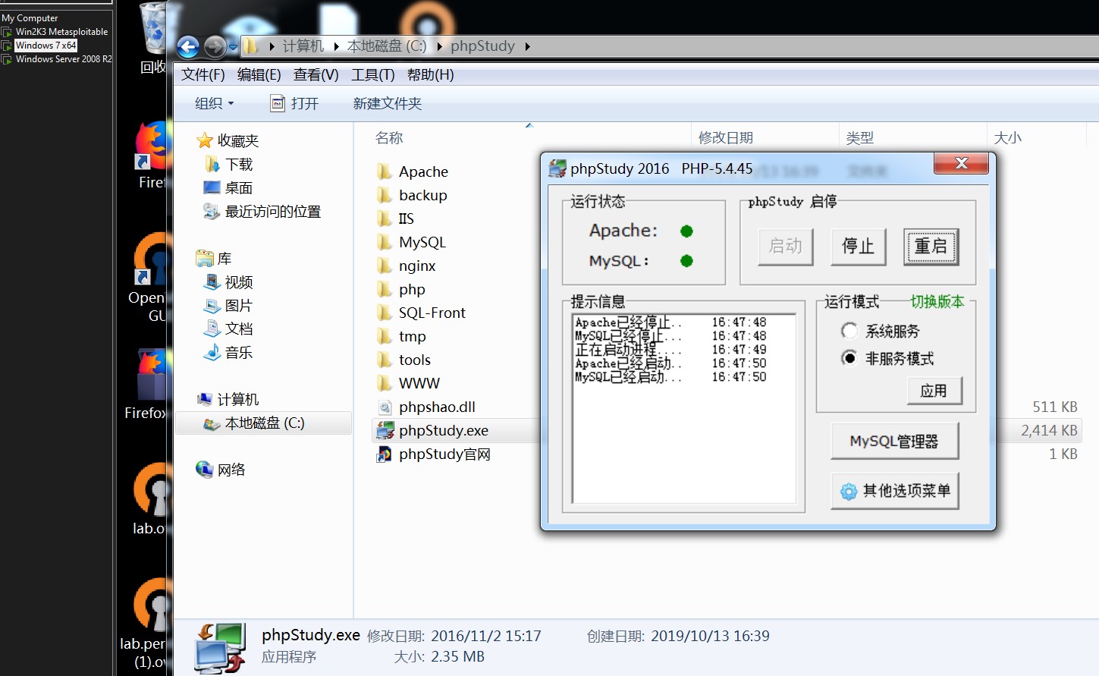Select the tmp folder icon

click(385, 336)
